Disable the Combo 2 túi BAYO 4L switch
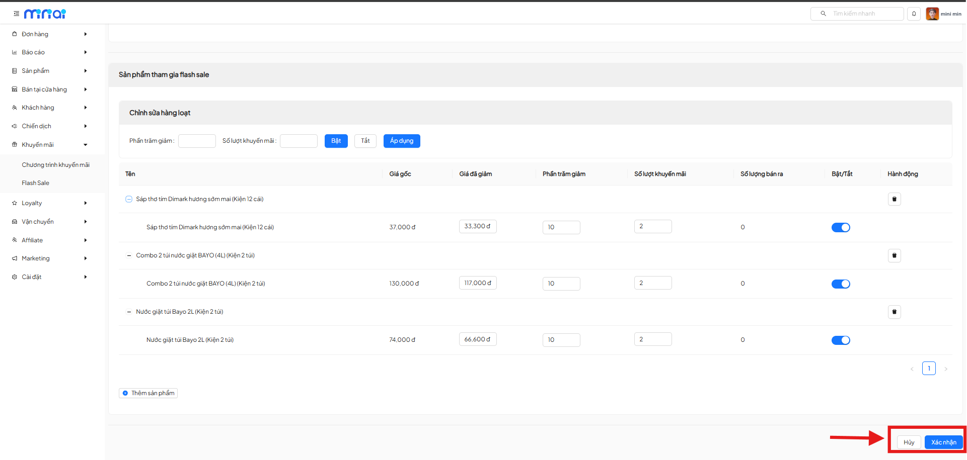Viewport: 967px width, 460px height. (840, 284)
